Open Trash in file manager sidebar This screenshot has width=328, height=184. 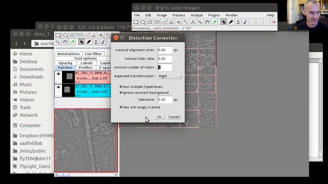pyautogui.click(x=25, y=107)
